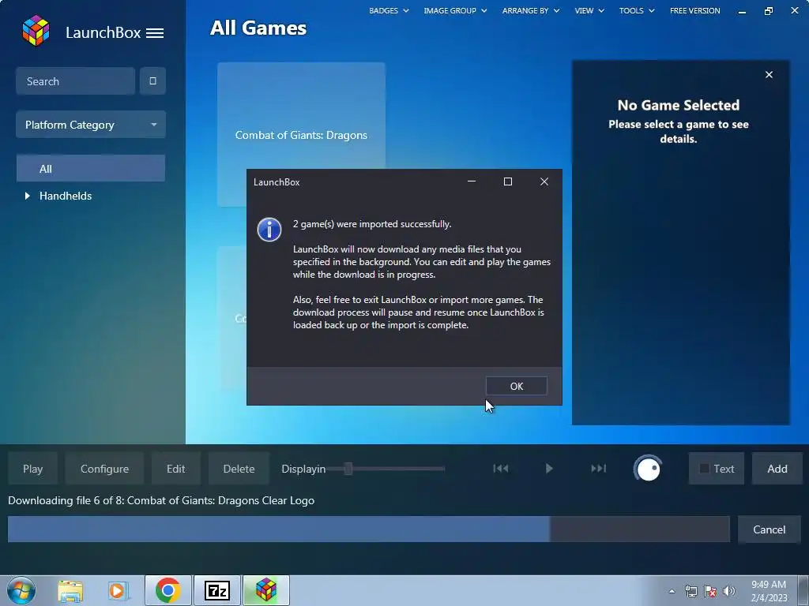This screenshot has height=606, width=809.
Task: Maximize the LaunchBox import dialog
Action: click(x=508, y=181)
